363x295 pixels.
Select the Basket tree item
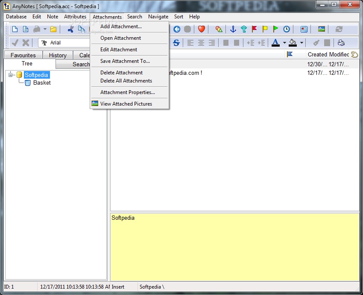42,83
